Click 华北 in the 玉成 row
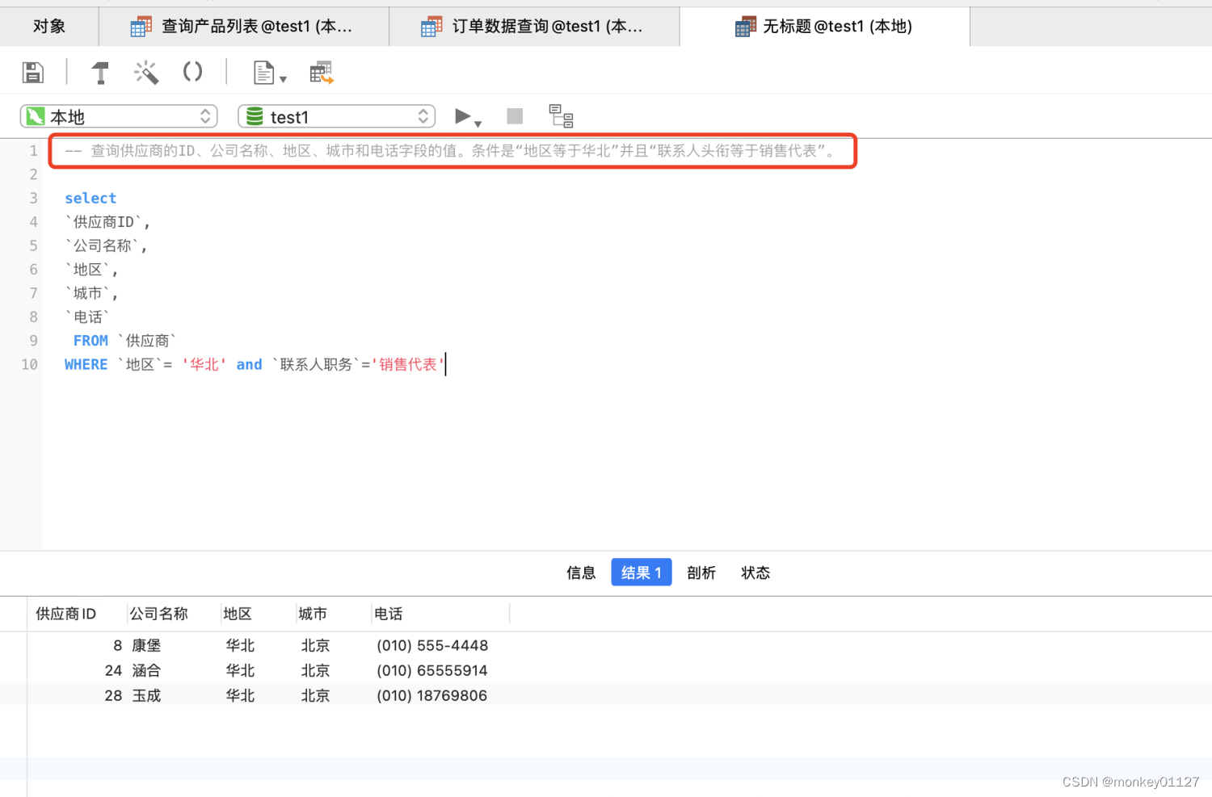Viewport: 1212px width, 797px height. pyautogui.click(x=240, y=695)
